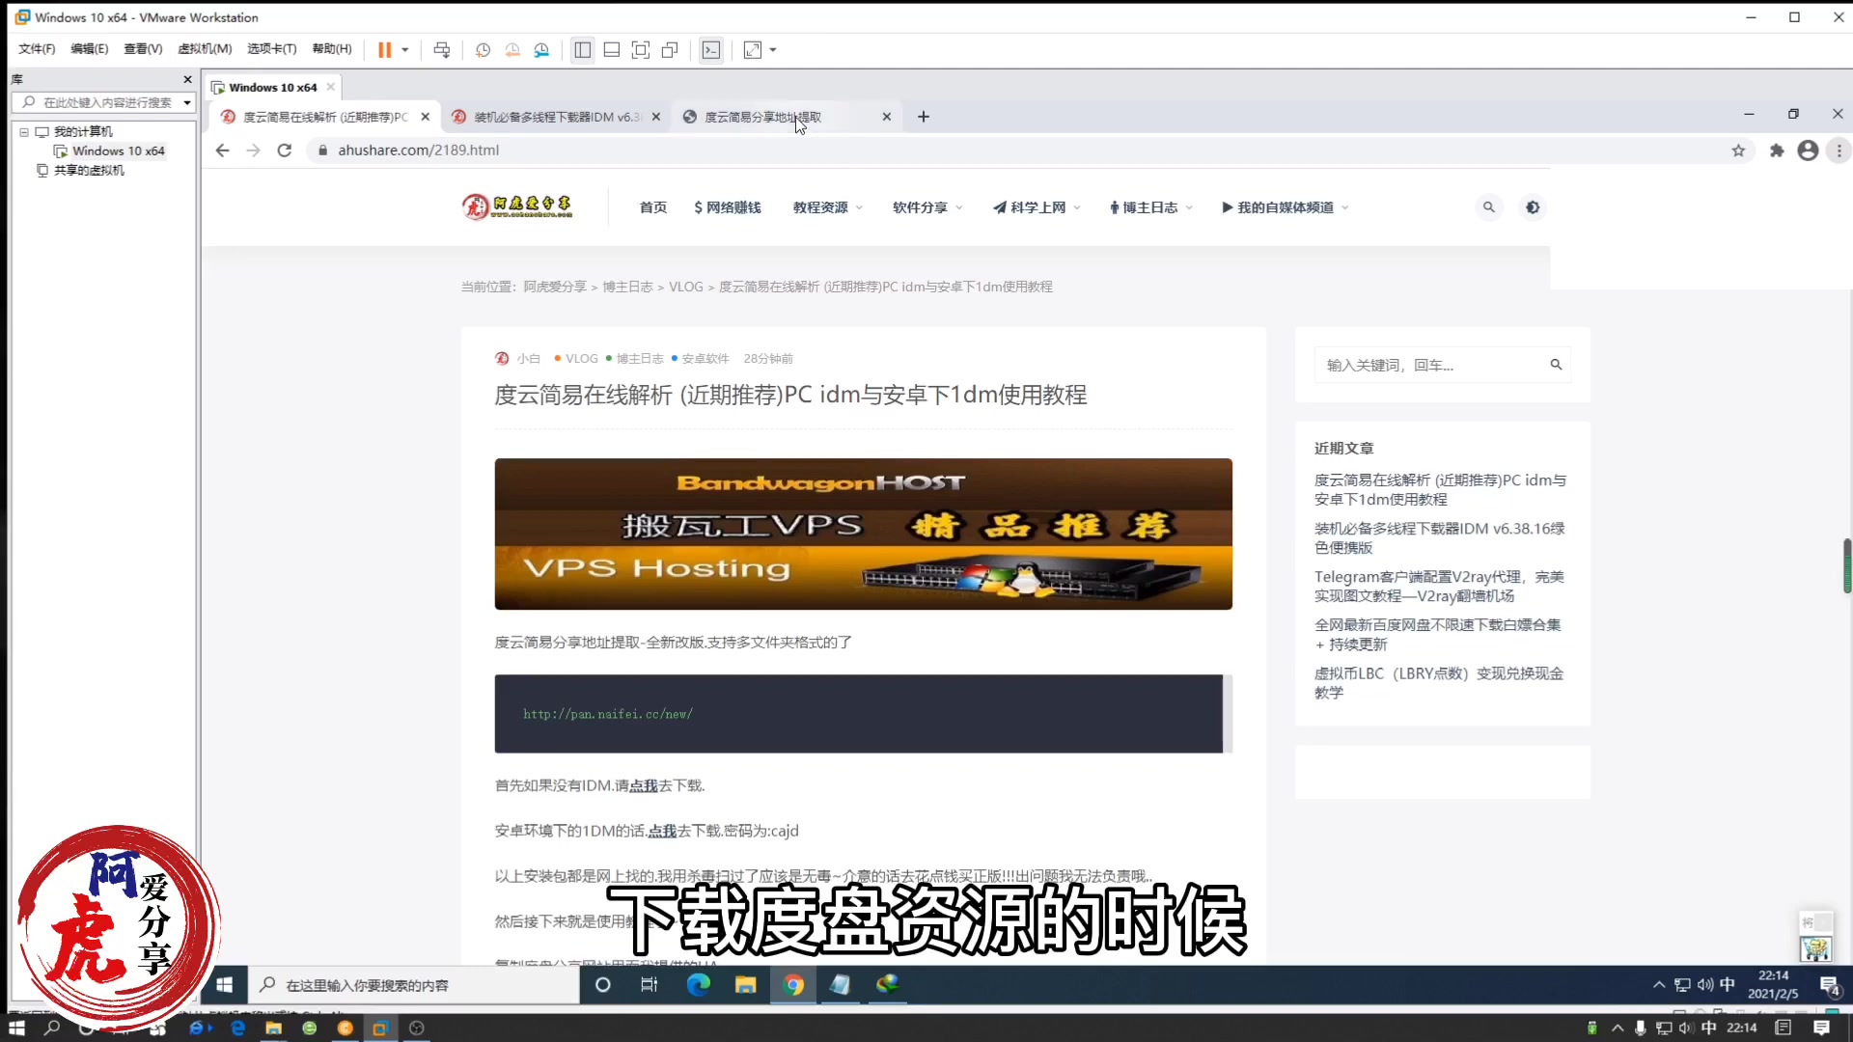Switch to Unity mode icon
The width and height of the screenshot is (1853, 1042).
670,50
